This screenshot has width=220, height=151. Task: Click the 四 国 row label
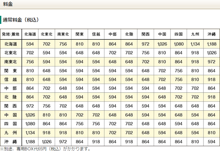click(x=11, y=124)
